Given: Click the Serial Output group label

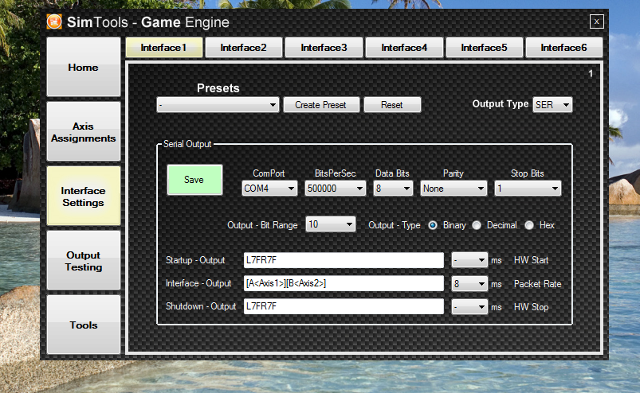Looking at the screenshot, I should point(187,144).
